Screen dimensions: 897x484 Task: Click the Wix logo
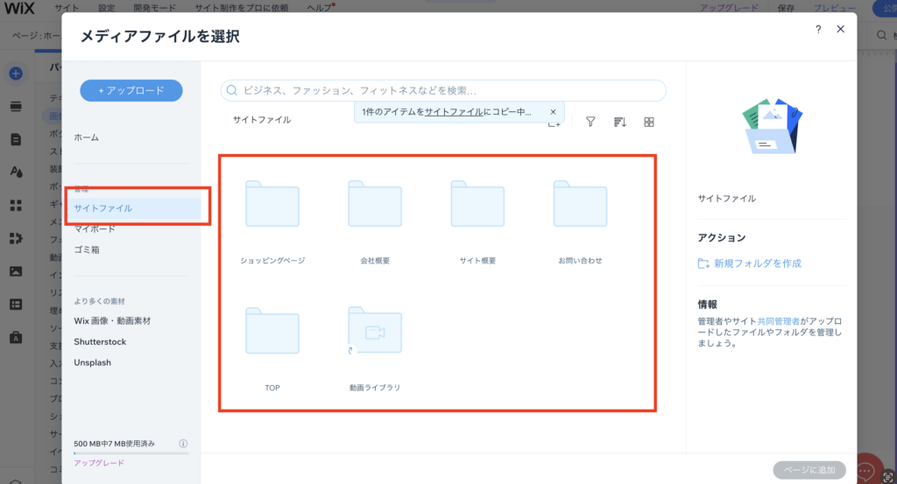[19, 8]
